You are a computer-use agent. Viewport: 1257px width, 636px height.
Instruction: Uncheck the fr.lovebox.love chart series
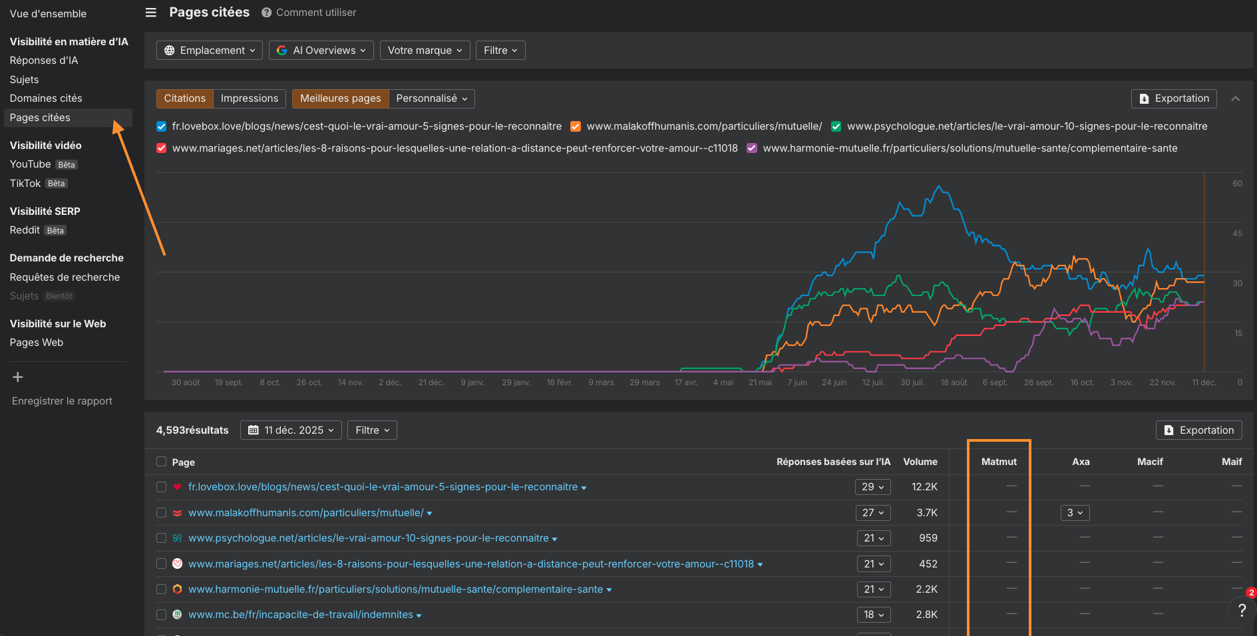[x=162, y=126]
